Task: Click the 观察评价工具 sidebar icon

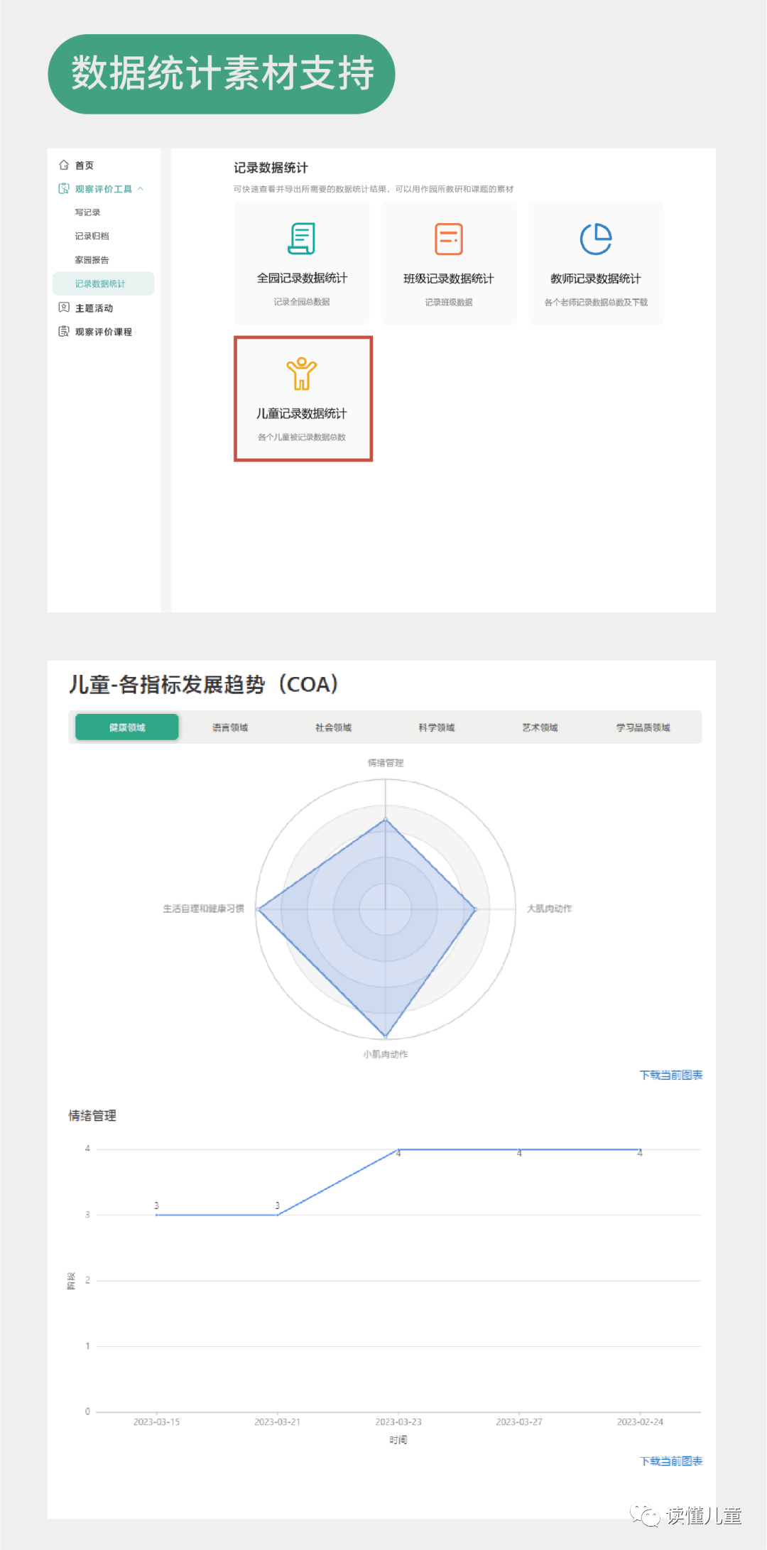Action: [x=64, y=189]
